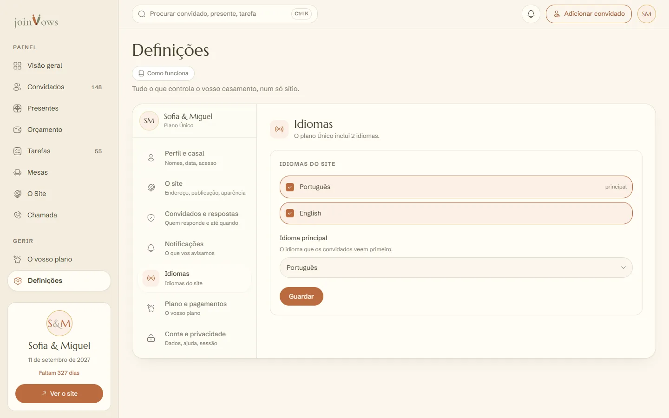Click Sofia & Miguel Plano Único header
This screenshot has height=418, width=669.
194,121
